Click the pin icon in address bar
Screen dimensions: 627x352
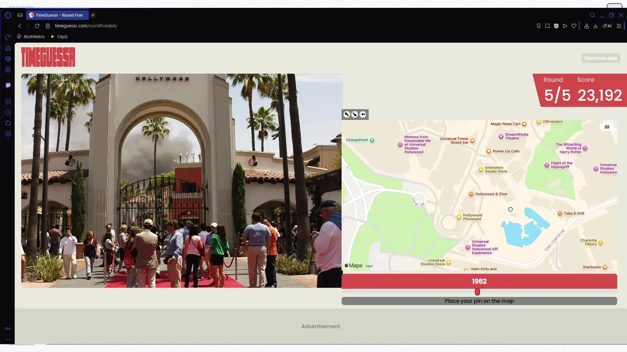538,26
